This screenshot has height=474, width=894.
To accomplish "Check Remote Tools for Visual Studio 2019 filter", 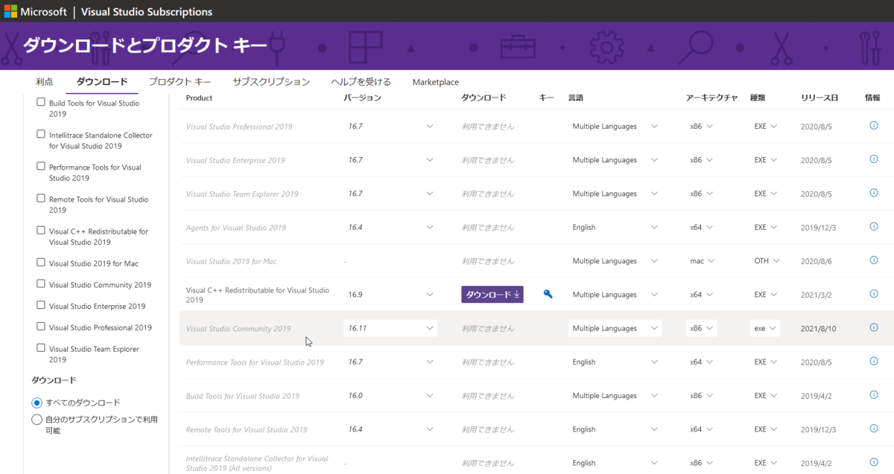I will click(41, 199).
